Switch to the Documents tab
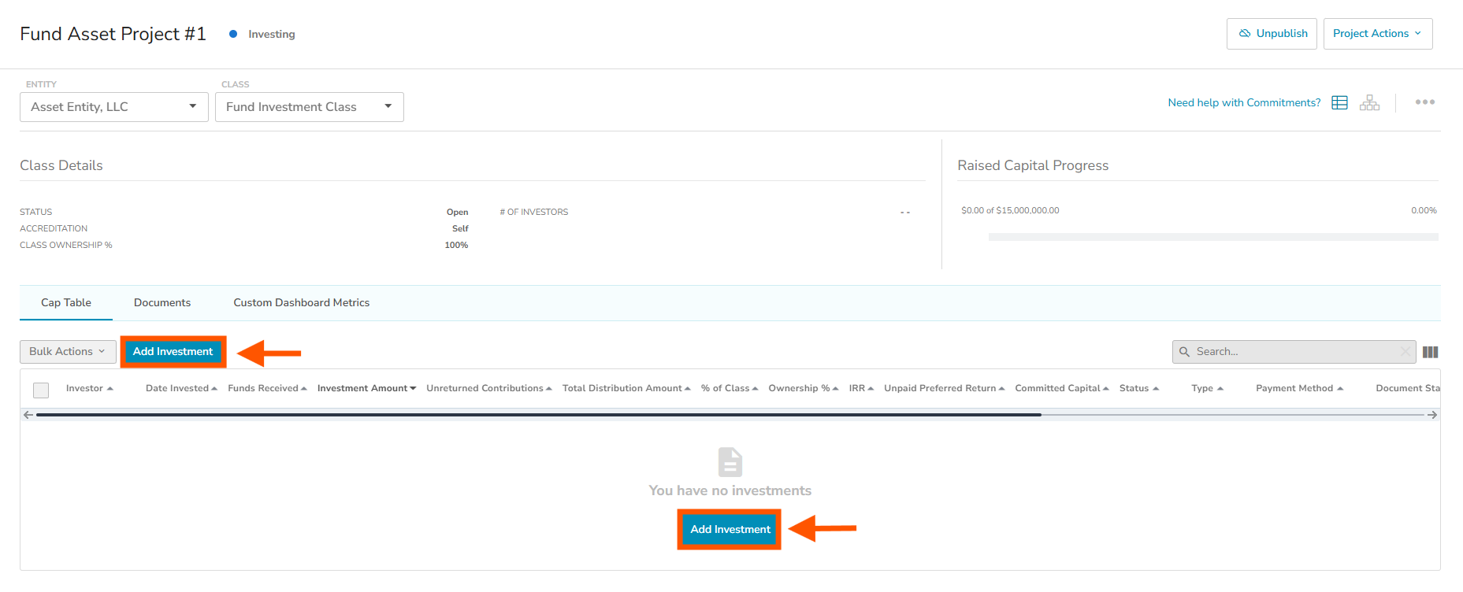 click(162, 303)
